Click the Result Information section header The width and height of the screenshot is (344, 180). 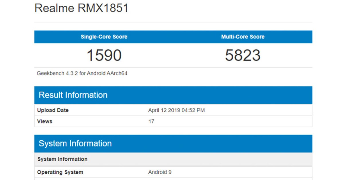click(x=173, y=95)
